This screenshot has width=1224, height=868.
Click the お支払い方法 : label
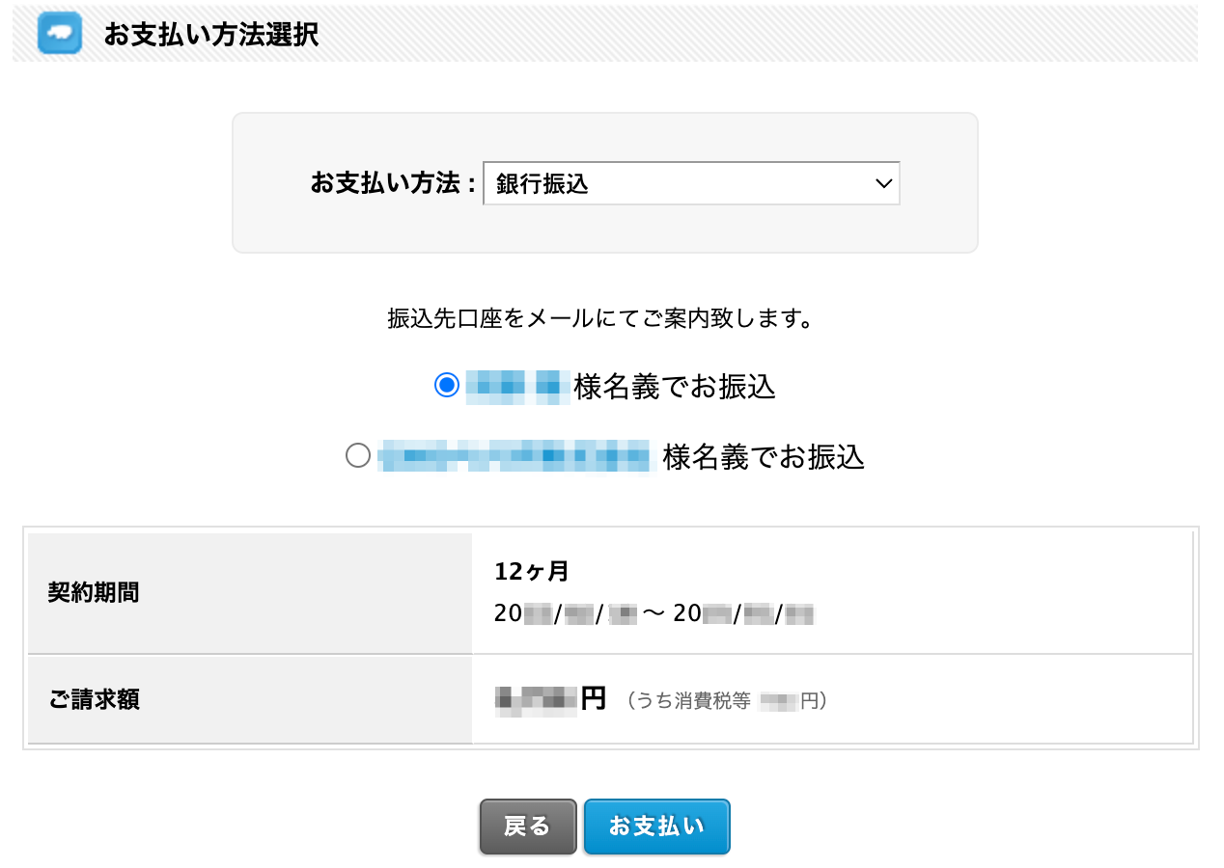(x=393, y=183)
